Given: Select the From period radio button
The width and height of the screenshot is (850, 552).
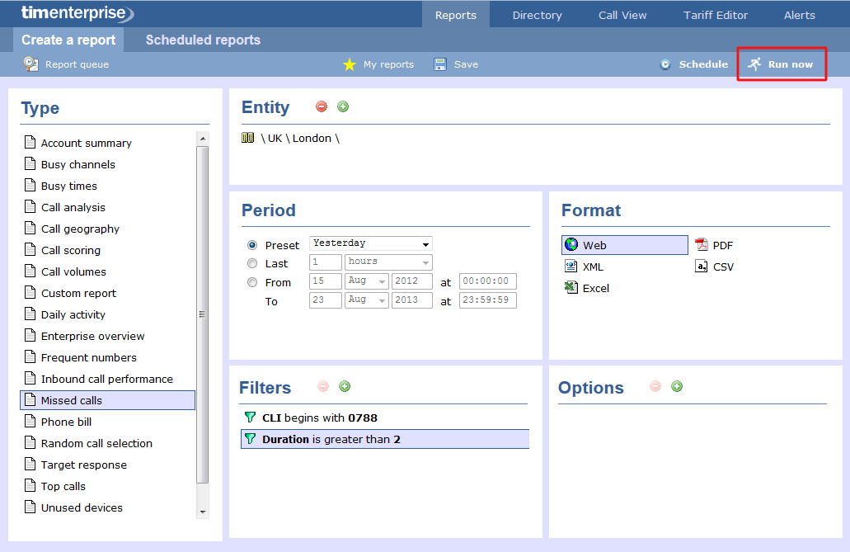Looking at the screenshot, I should pyautogui.click(x=252, y=282).
